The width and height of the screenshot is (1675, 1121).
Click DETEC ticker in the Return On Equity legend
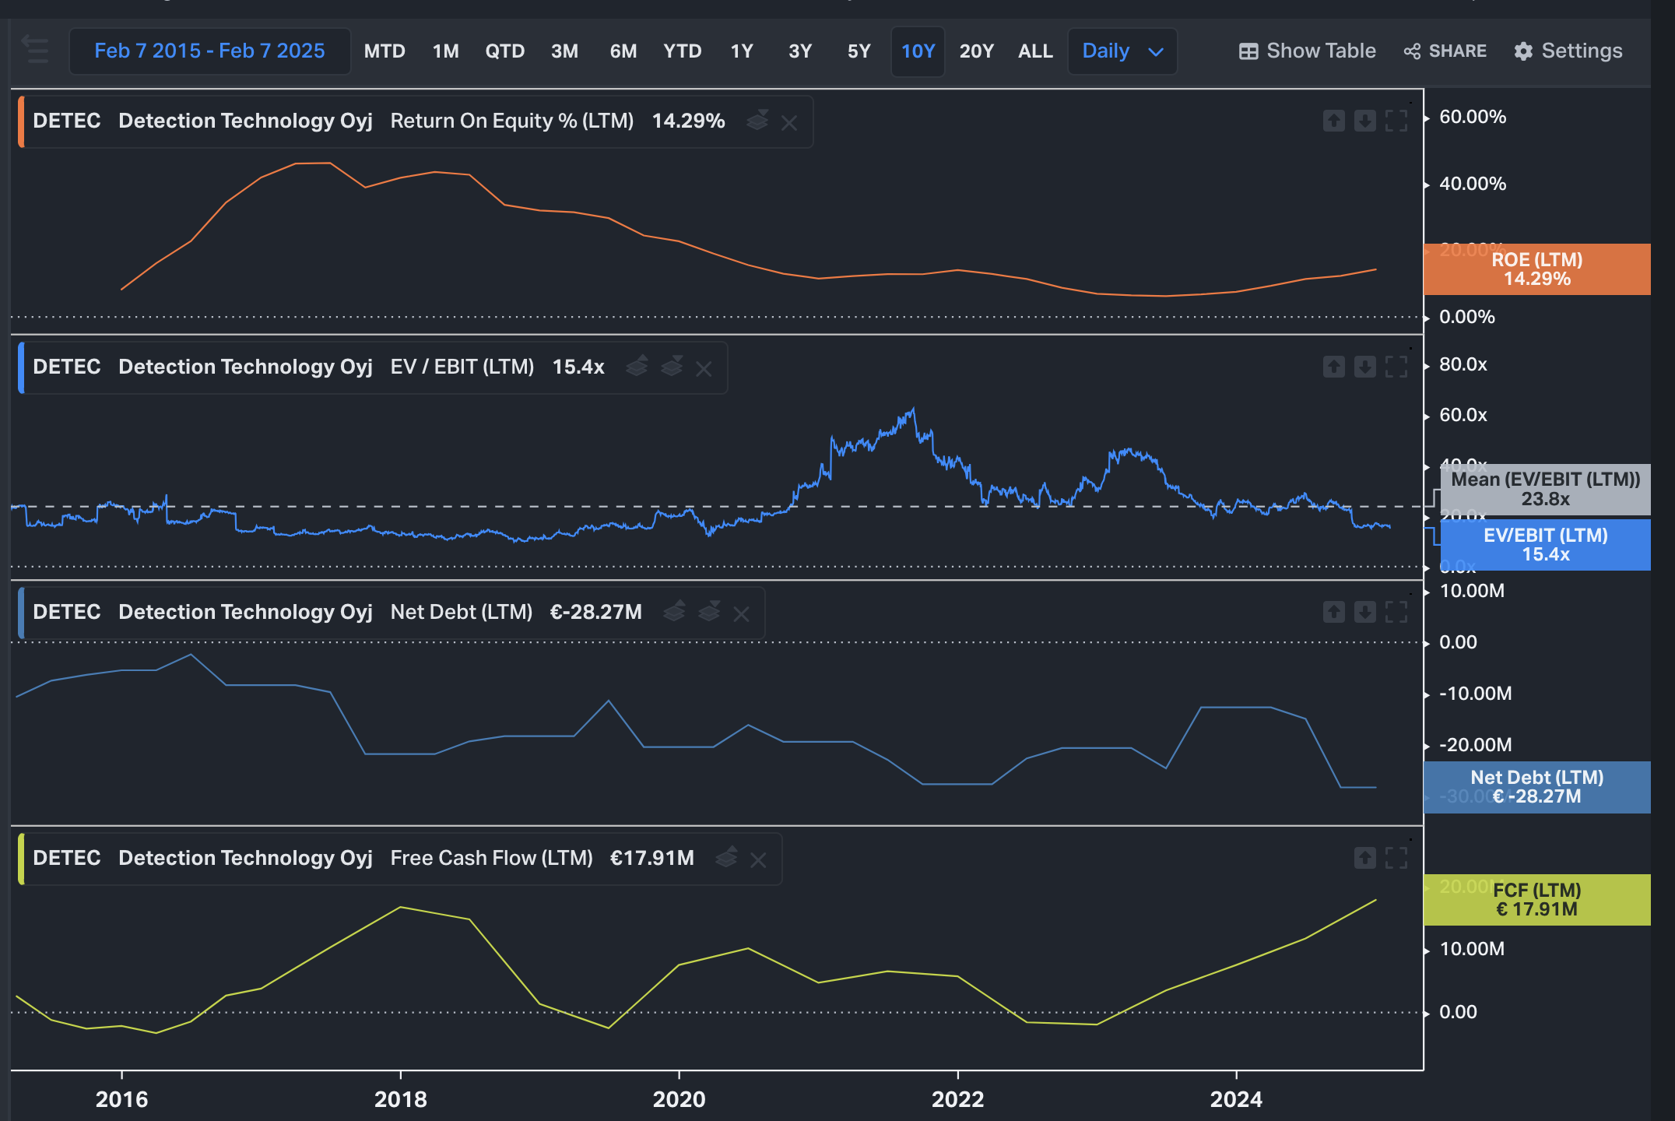(67, 121)
